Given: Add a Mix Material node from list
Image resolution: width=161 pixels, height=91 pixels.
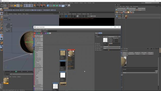Looking at the screenshot, I should [38, 37].
